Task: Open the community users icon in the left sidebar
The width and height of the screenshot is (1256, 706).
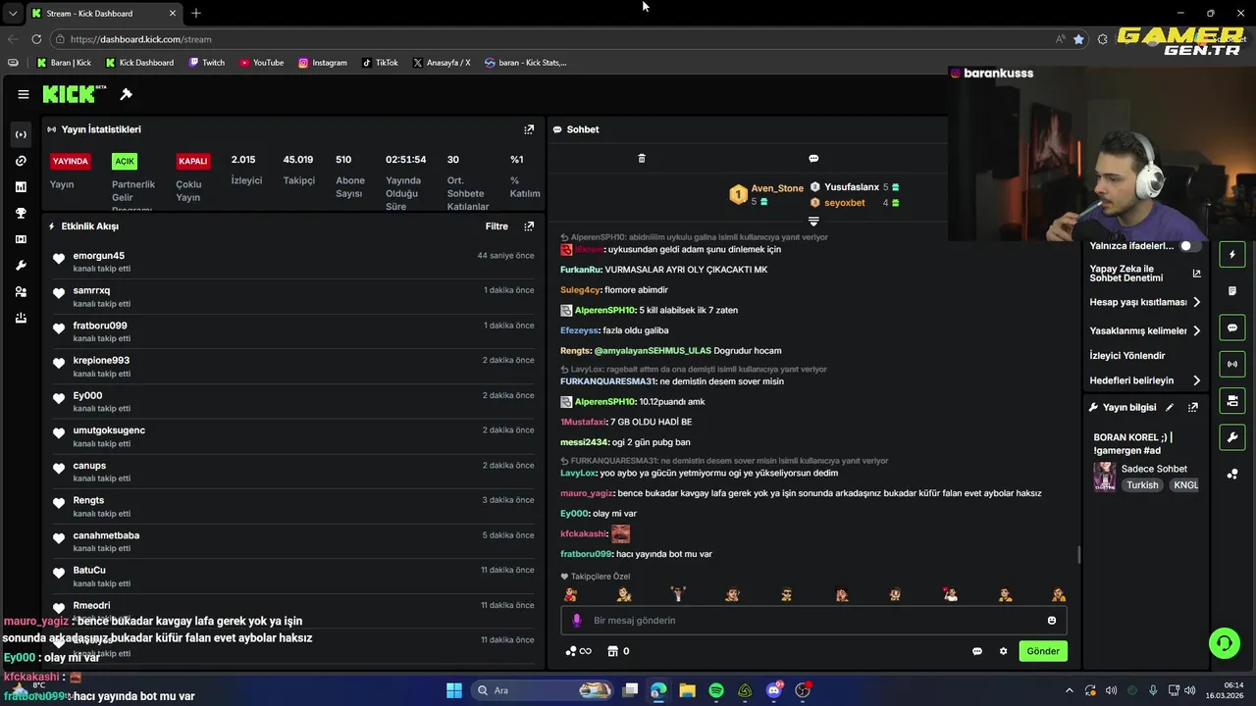Action: click(x=21, y=292)
